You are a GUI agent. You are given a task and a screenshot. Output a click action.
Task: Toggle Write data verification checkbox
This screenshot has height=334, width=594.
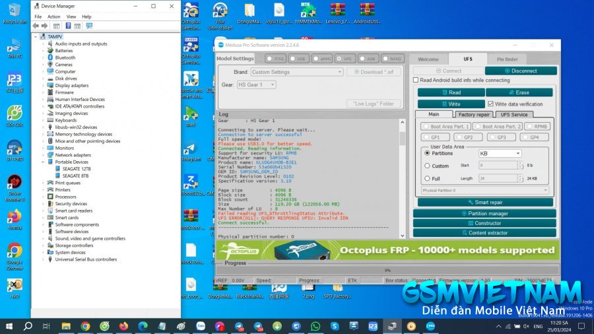[x=490, y=104]
